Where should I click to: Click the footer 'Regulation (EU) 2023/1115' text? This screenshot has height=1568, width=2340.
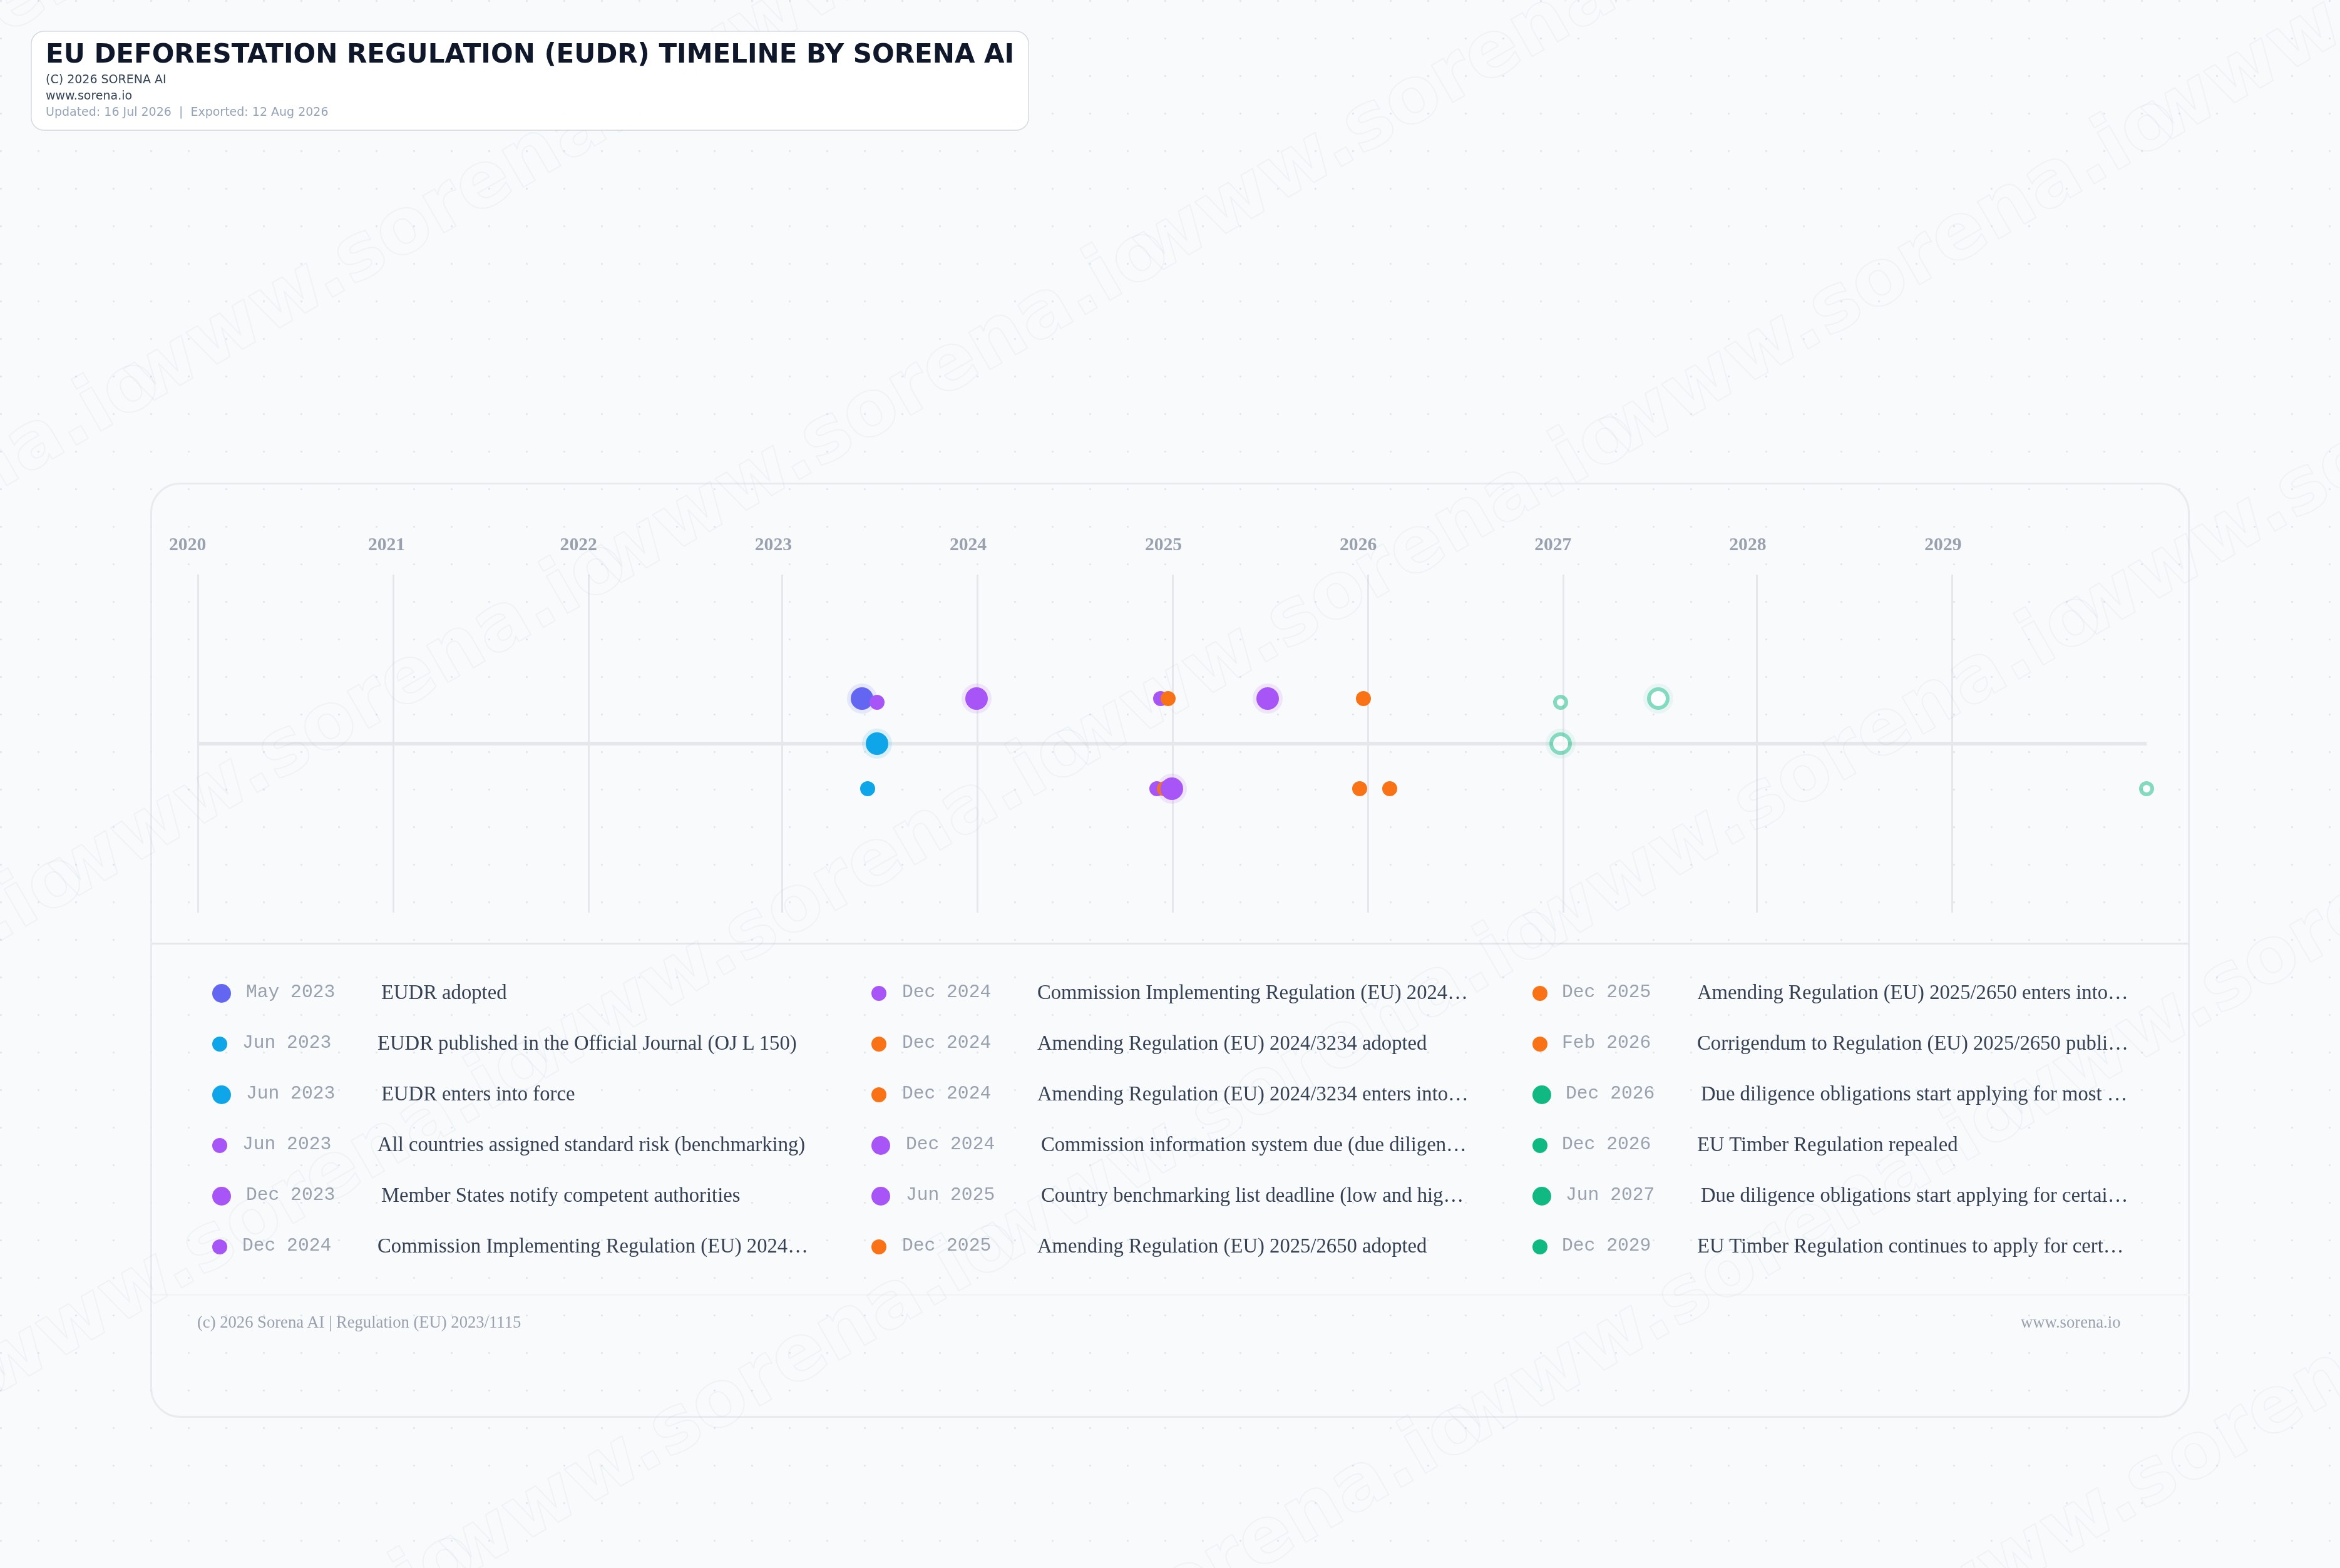[x=428, y=1322]
